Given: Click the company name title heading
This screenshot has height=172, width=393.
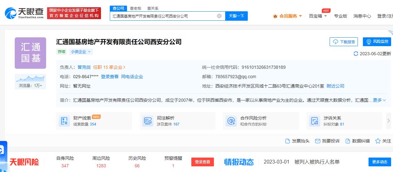Looking at the screenshot, I should (x=119, y=42).
